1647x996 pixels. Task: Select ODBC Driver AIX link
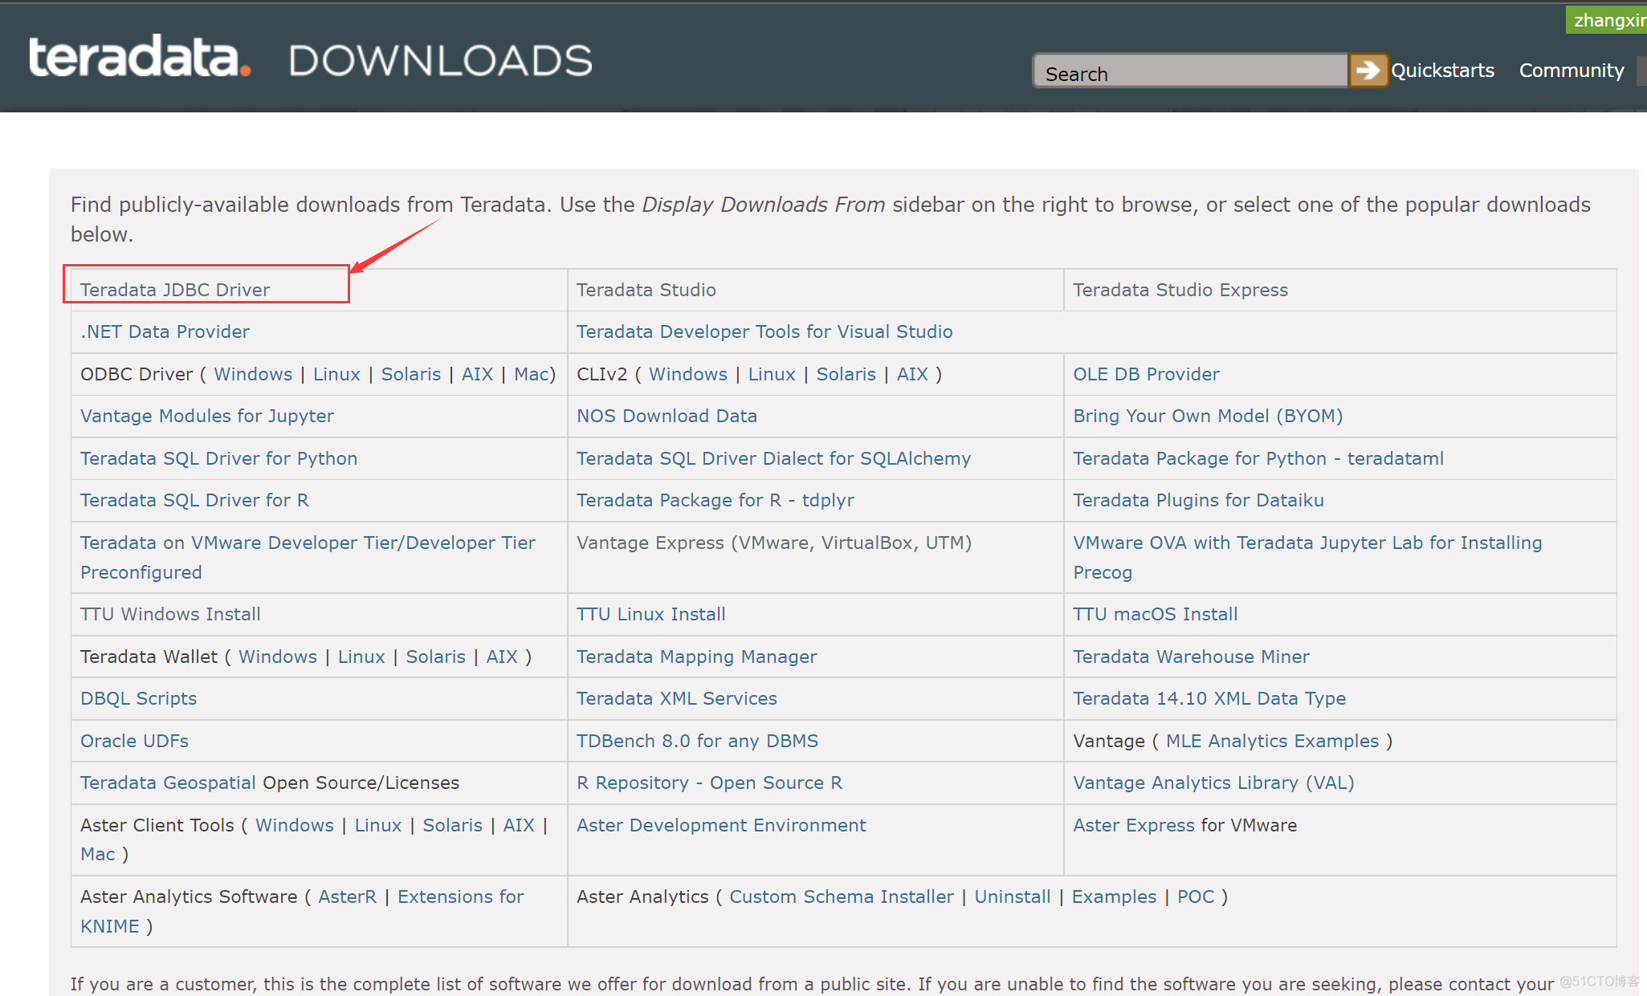tap(477, 374)
